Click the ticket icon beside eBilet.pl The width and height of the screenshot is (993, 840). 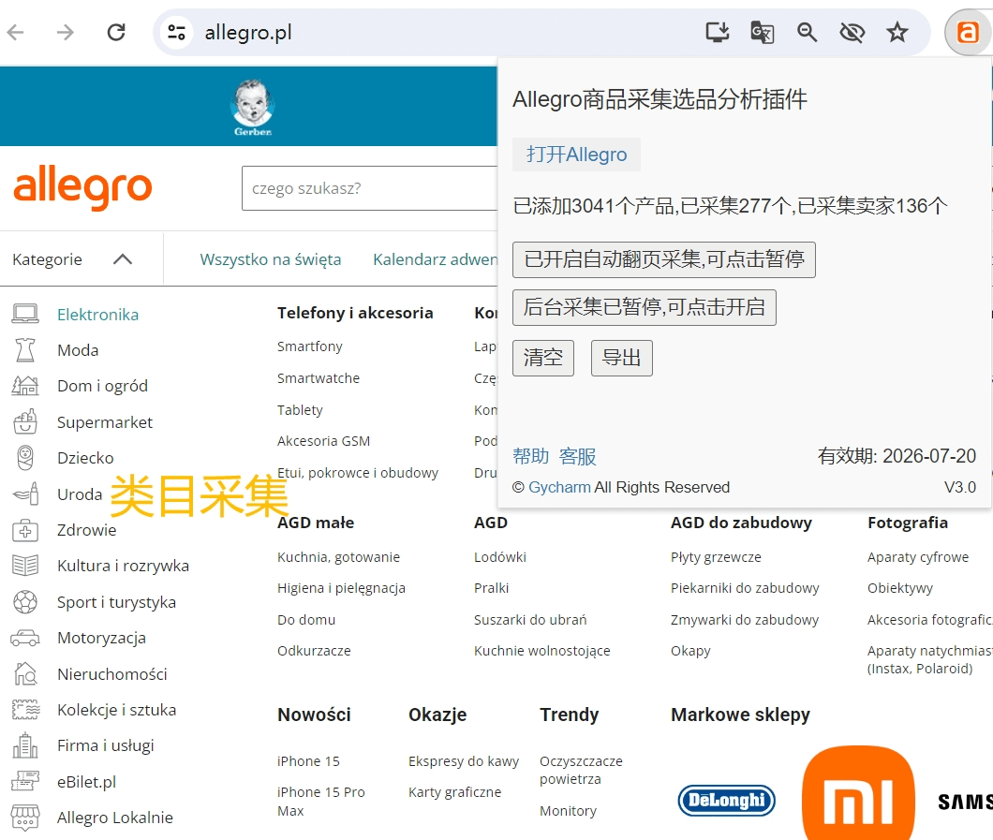click(x=25, y=781)
